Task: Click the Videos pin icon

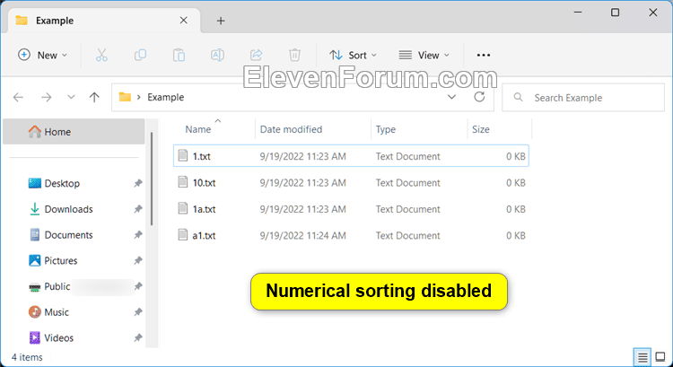Action: click(x=138, y=337)
